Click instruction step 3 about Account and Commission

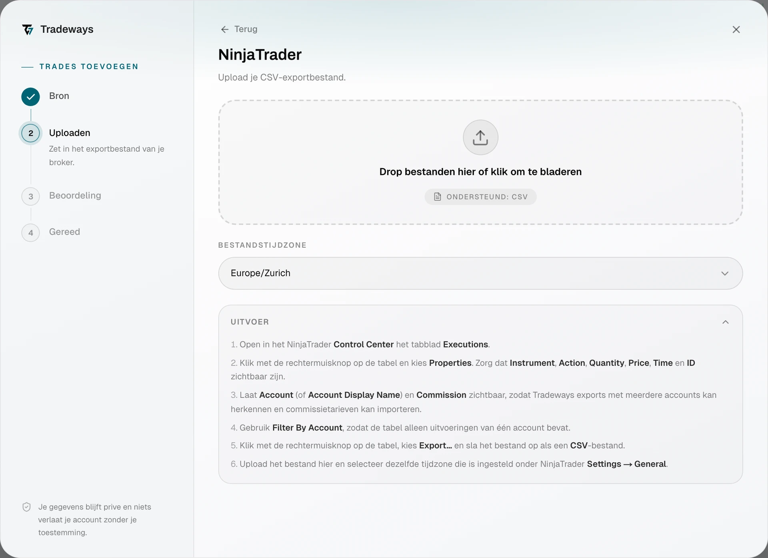[474, 402]
